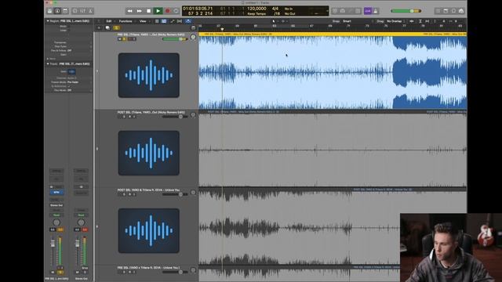Image resolution: width=502 pixels, height=282 pixels.
Task: Mute the first PRE SSL track
Action: [120, 39]
